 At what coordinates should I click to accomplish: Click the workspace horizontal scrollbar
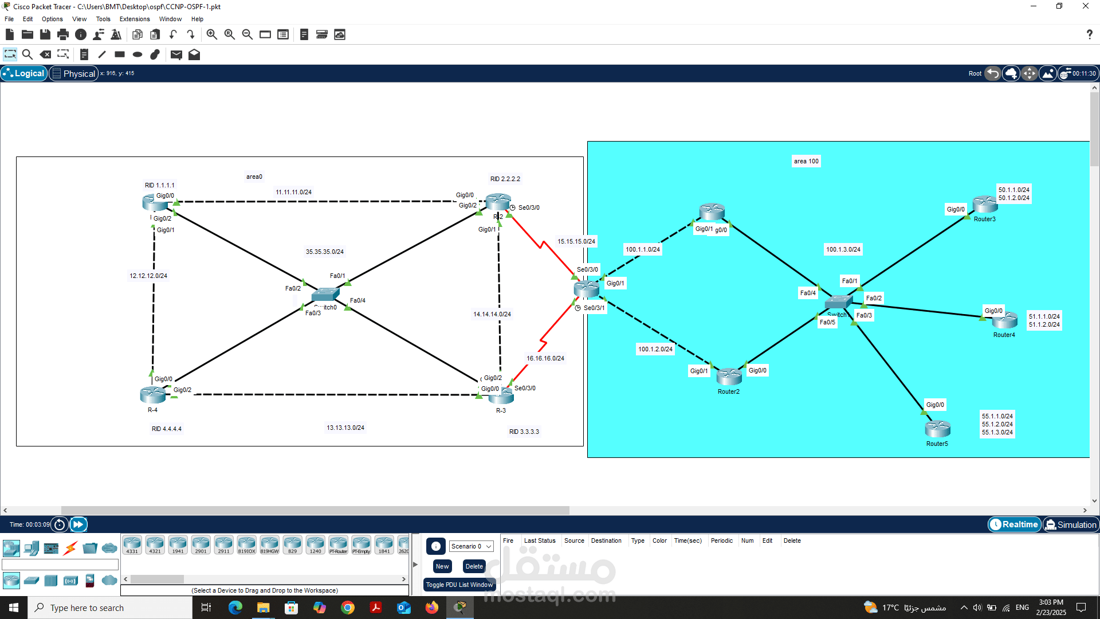tap(315, 510)
